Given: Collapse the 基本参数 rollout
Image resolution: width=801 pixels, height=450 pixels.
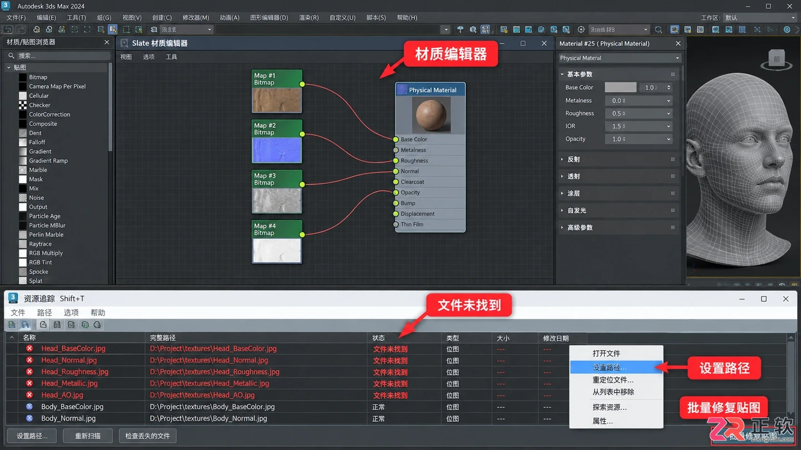Looking at the screenshot, I should click(562, 74).
